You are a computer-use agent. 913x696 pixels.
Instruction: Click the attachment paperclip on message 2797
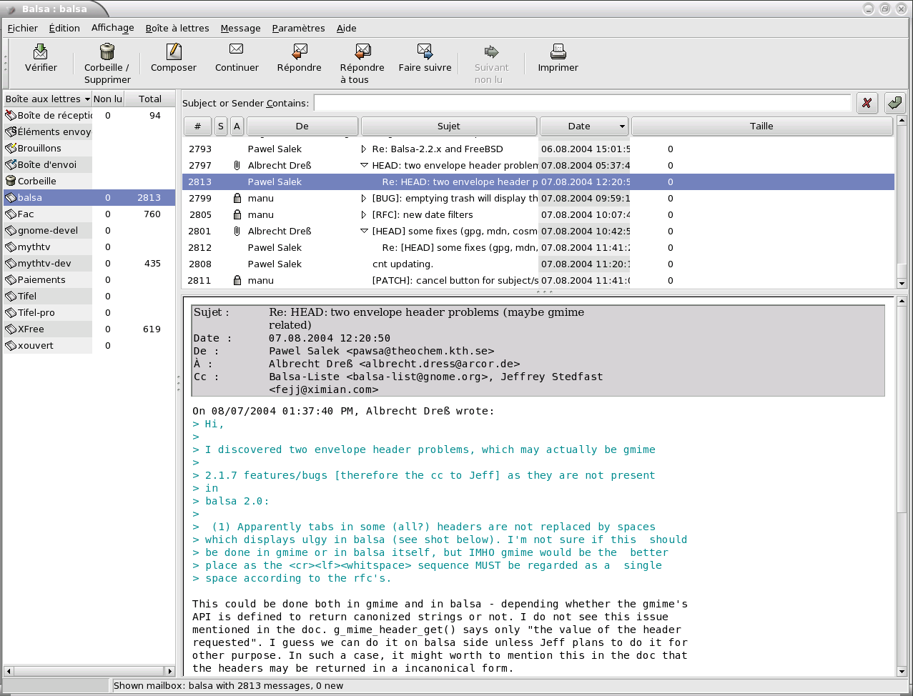237,165
